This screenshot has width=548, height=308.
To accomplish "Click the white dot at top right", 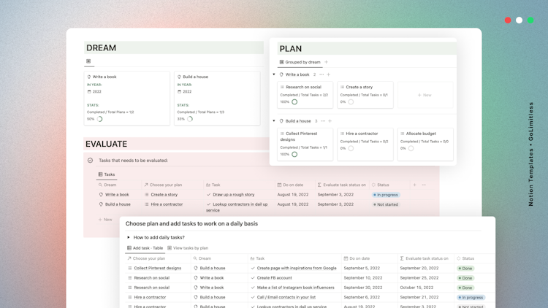I will tap(519, 20).
